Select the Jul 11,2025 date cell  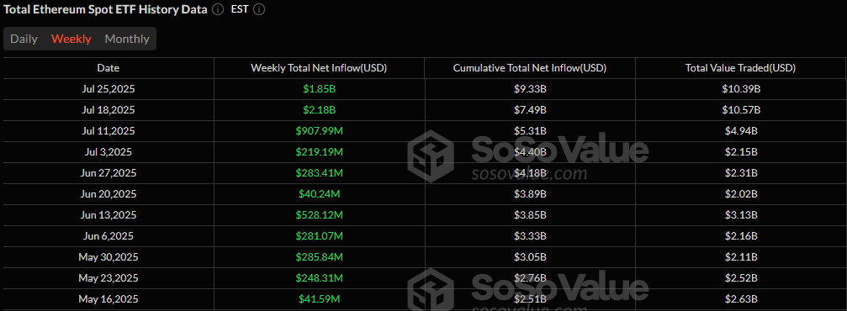[108, 131]
